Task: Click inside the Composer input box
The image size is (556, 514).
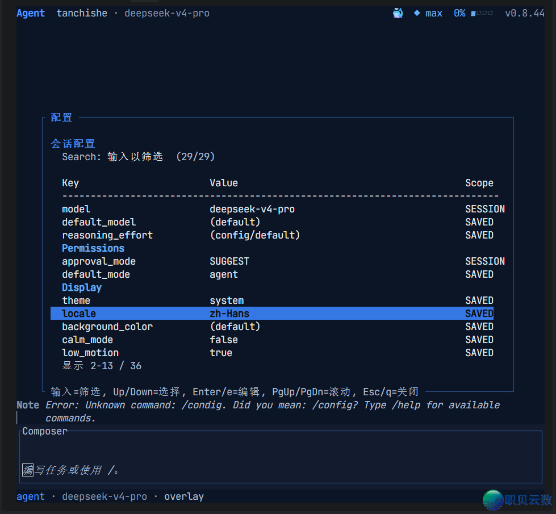Action: pos(281,457)
